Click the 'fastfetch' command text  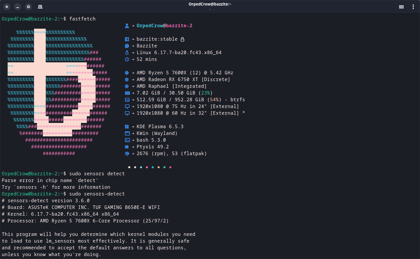pos(82,19)
